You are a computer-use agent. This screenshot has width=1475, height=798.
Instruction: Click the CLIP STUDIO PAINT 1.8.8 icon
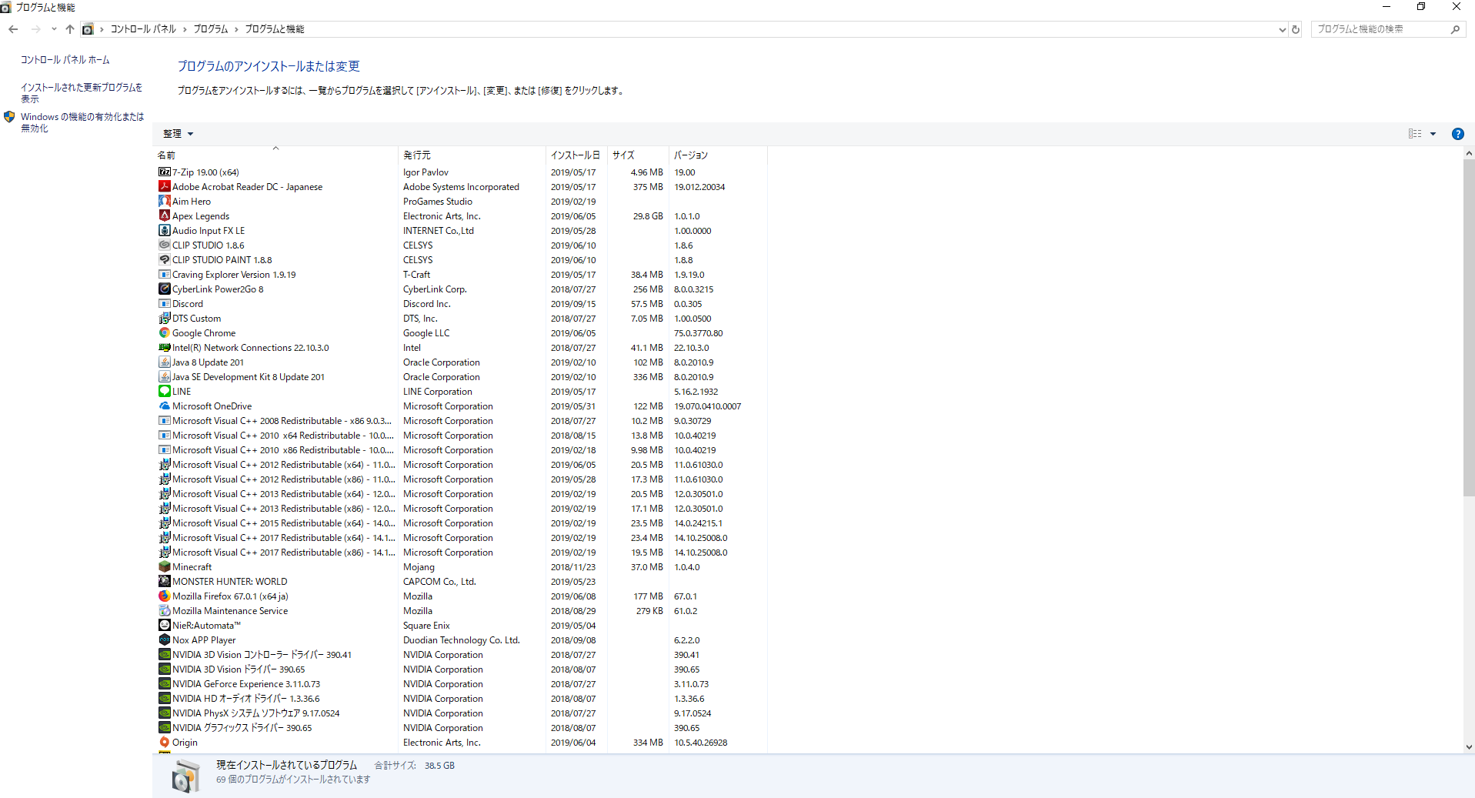(x=164, y=260)
